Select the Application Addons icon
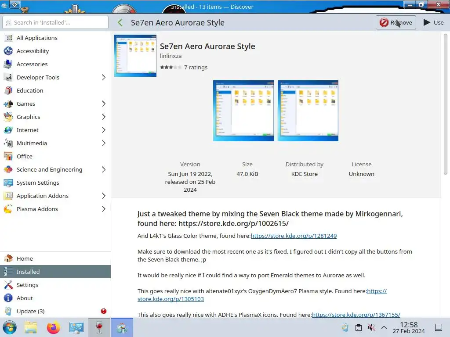450x337 pixels. [8, 196]
